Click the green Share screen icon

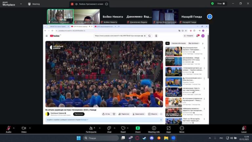point(138,128)
